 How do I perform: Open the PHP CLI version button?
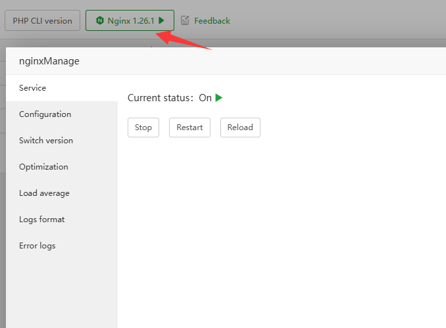click(x=42, y=20)
